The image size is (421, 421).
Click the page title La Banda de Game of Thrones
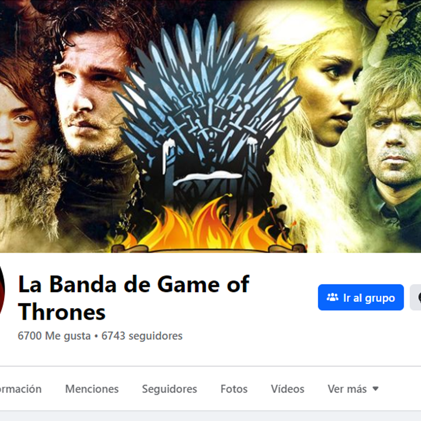[134, 298]
